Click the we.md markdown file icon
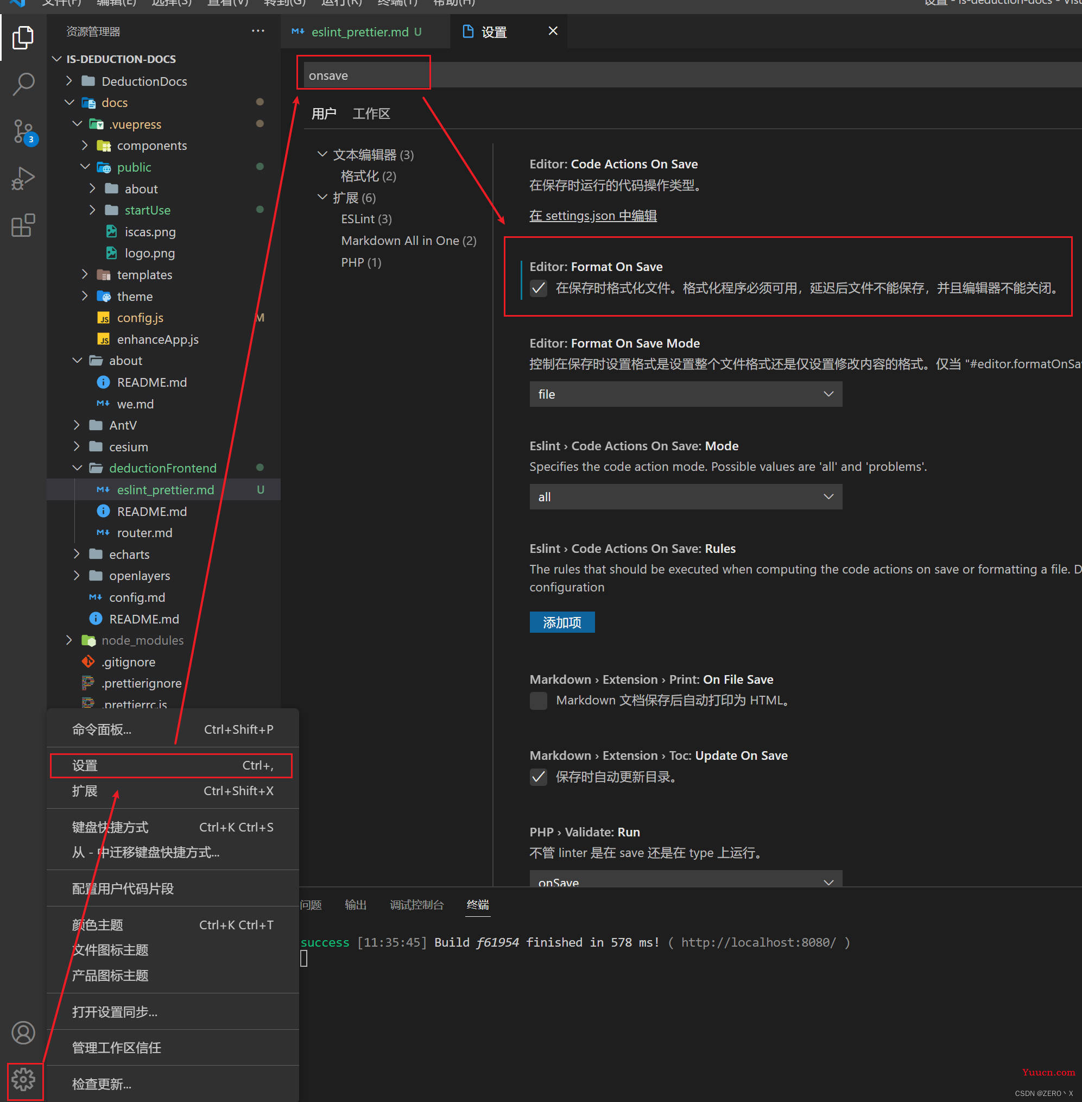The image size is (1082, 1102). 104,404
